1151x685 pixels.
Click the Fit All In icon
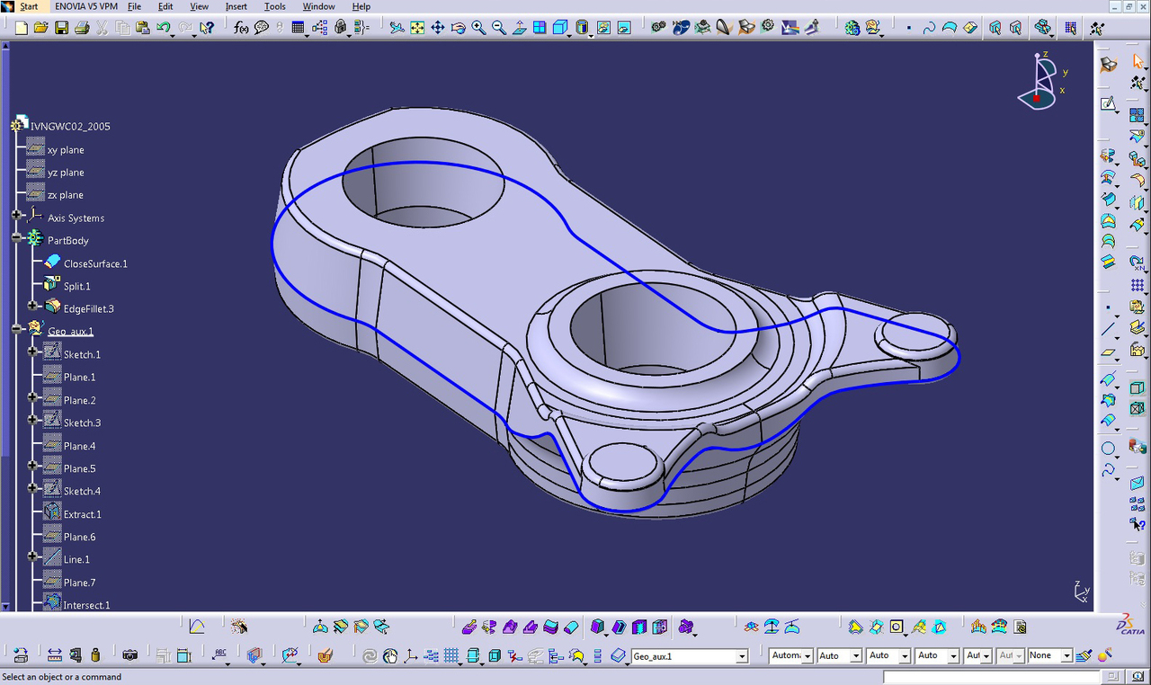pyautogui.click(x=417, y=28)
